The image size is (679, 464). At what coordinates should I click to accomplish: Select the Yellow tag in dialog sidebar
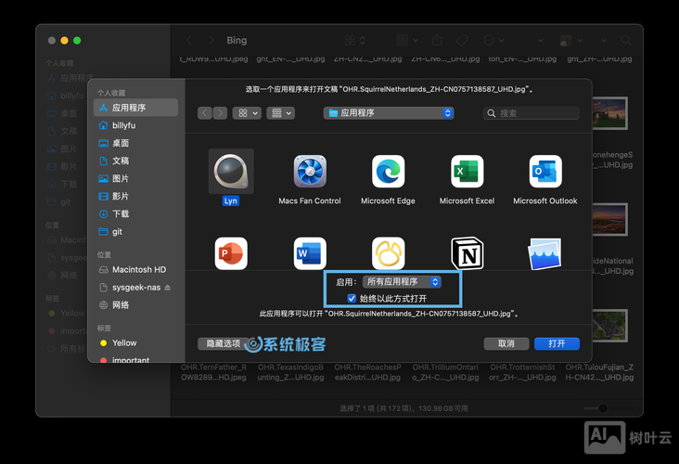pyautogui.click(x=136, y=342)
